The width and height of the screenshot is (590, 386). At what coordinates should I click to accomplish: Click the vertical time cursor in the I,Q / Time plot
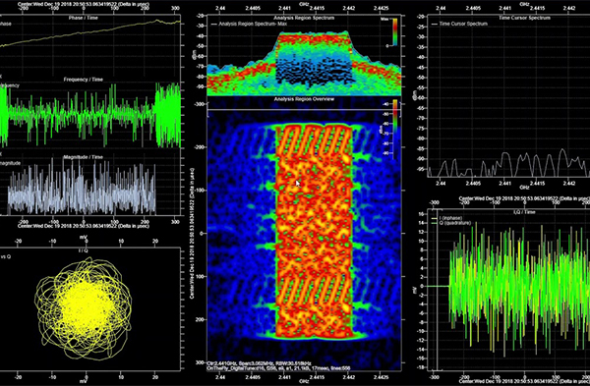tap(437, 290)
